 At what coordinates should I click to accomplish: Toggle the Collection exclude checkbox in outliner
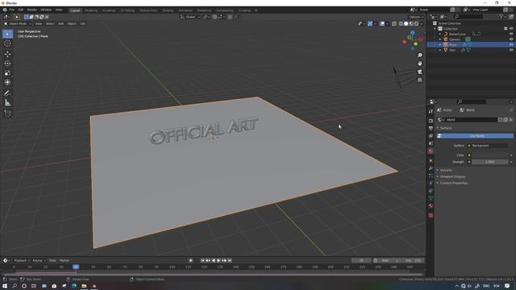[506, 29]
